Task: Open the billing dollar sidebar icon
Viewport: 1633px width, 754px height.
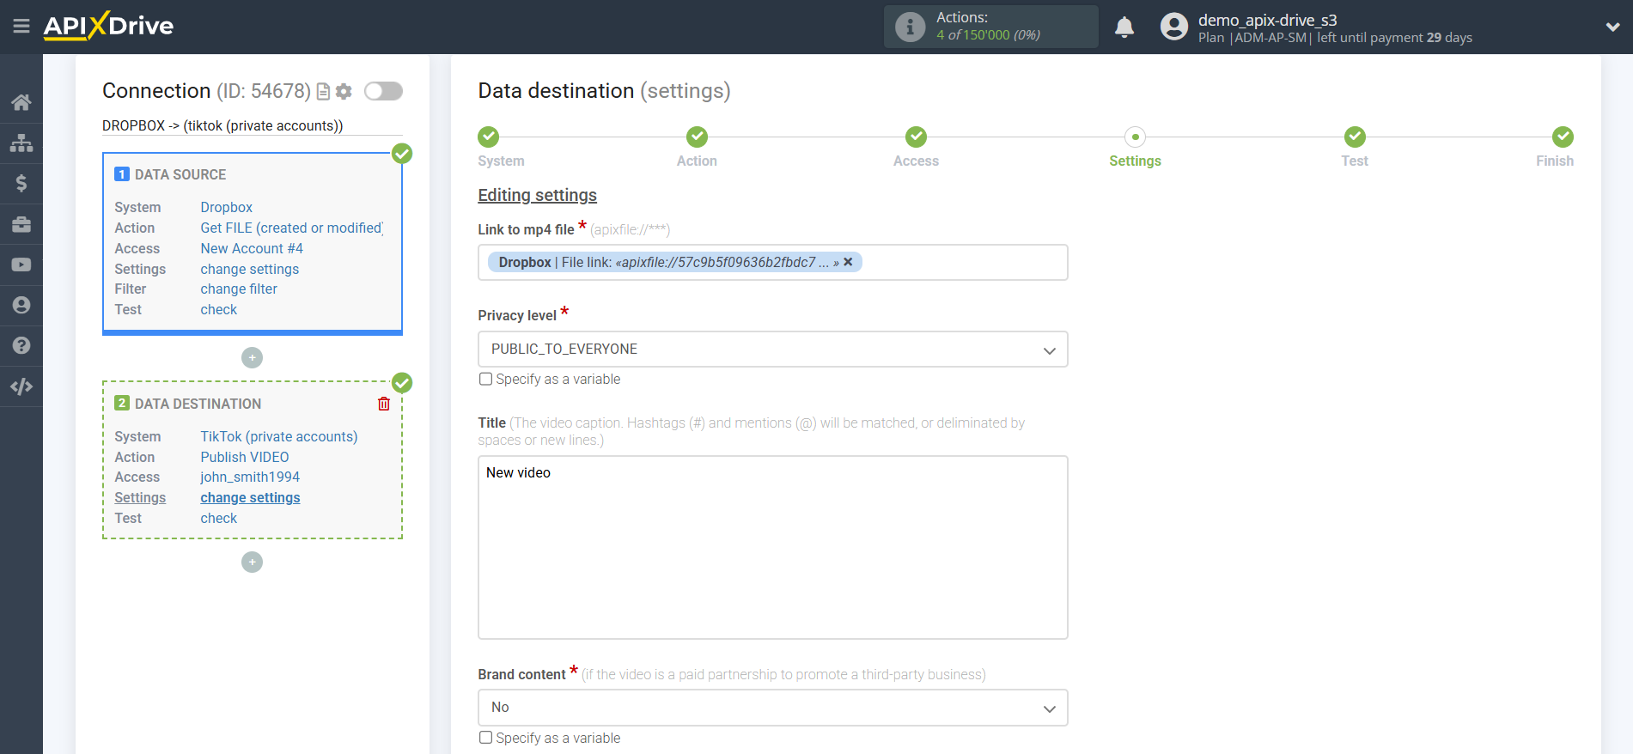Action: (x=21, y=183)
